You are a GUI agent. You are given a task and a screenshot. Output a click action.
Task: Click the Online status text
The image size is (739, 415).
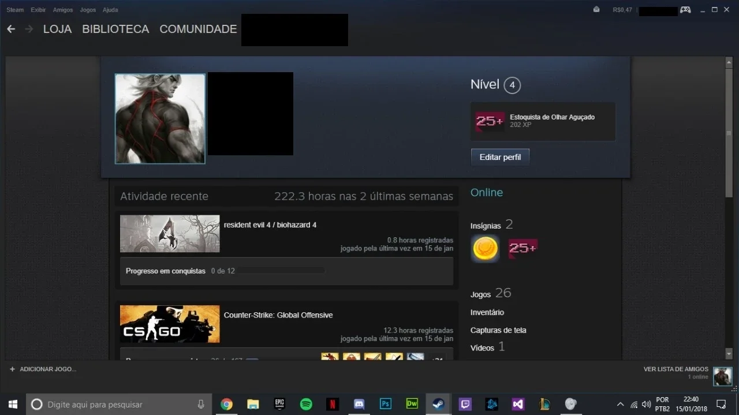(487, 192)
